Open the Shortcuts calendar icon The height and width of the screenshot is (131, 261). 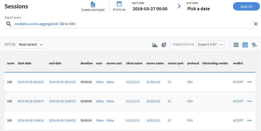tap(119, 4)
